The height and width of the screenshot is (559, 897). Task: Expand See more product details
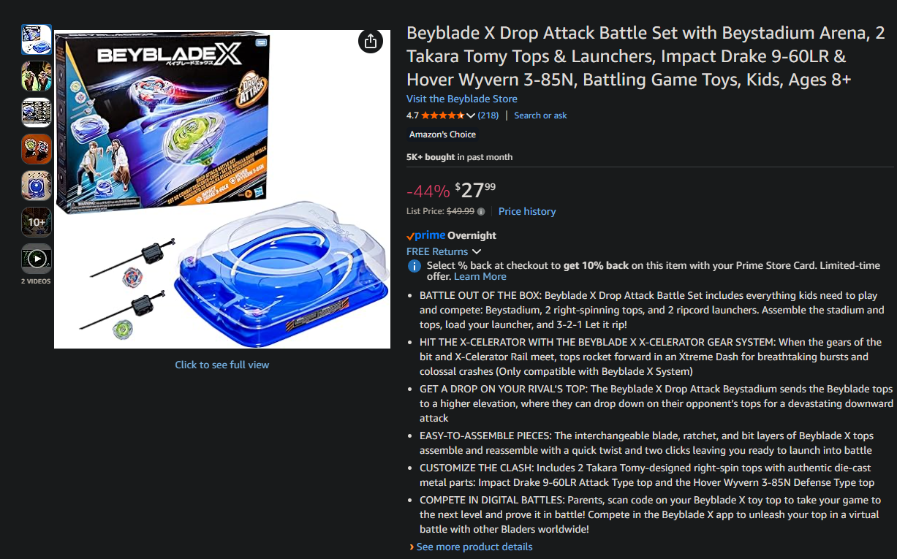point(474,547)
